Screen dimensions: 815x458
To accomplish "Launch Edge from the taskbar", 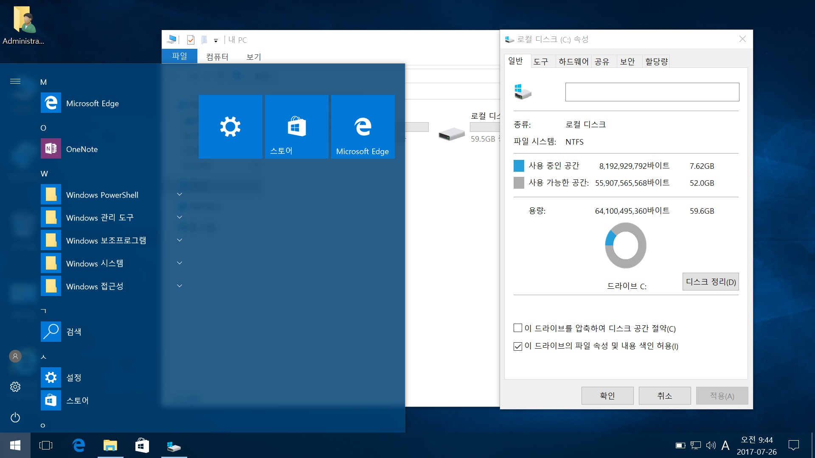I will point(79,445).
